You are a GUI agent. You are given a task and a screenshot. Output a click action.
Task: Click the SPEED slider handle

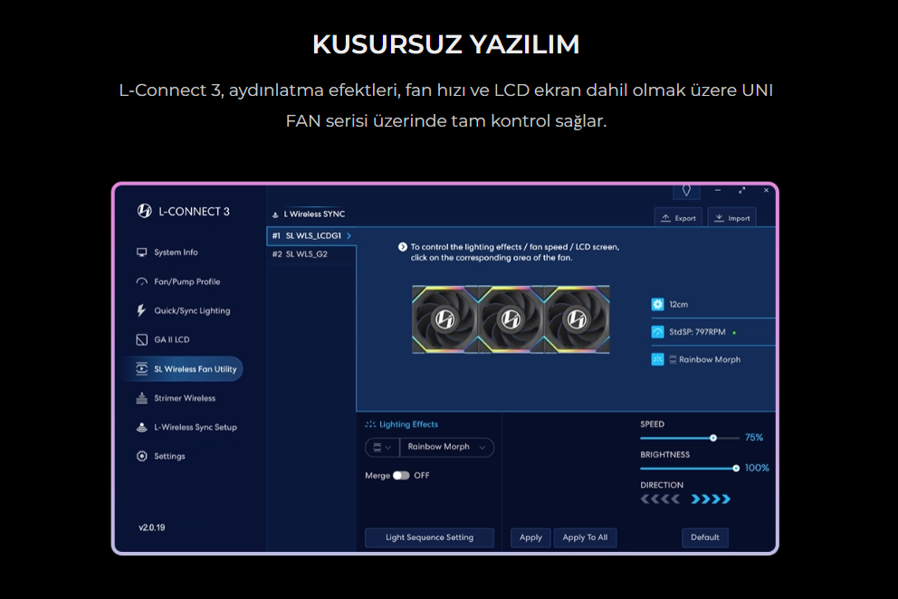pyautogui.click(x=713, y=438)
